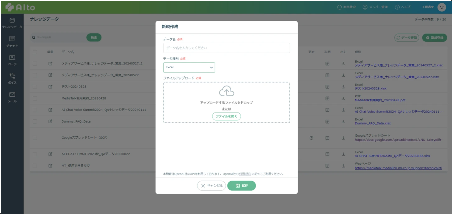
Task: Check the Googleスプレッドシート (GCP) row checkbox
Action: (x=35, y=138)
